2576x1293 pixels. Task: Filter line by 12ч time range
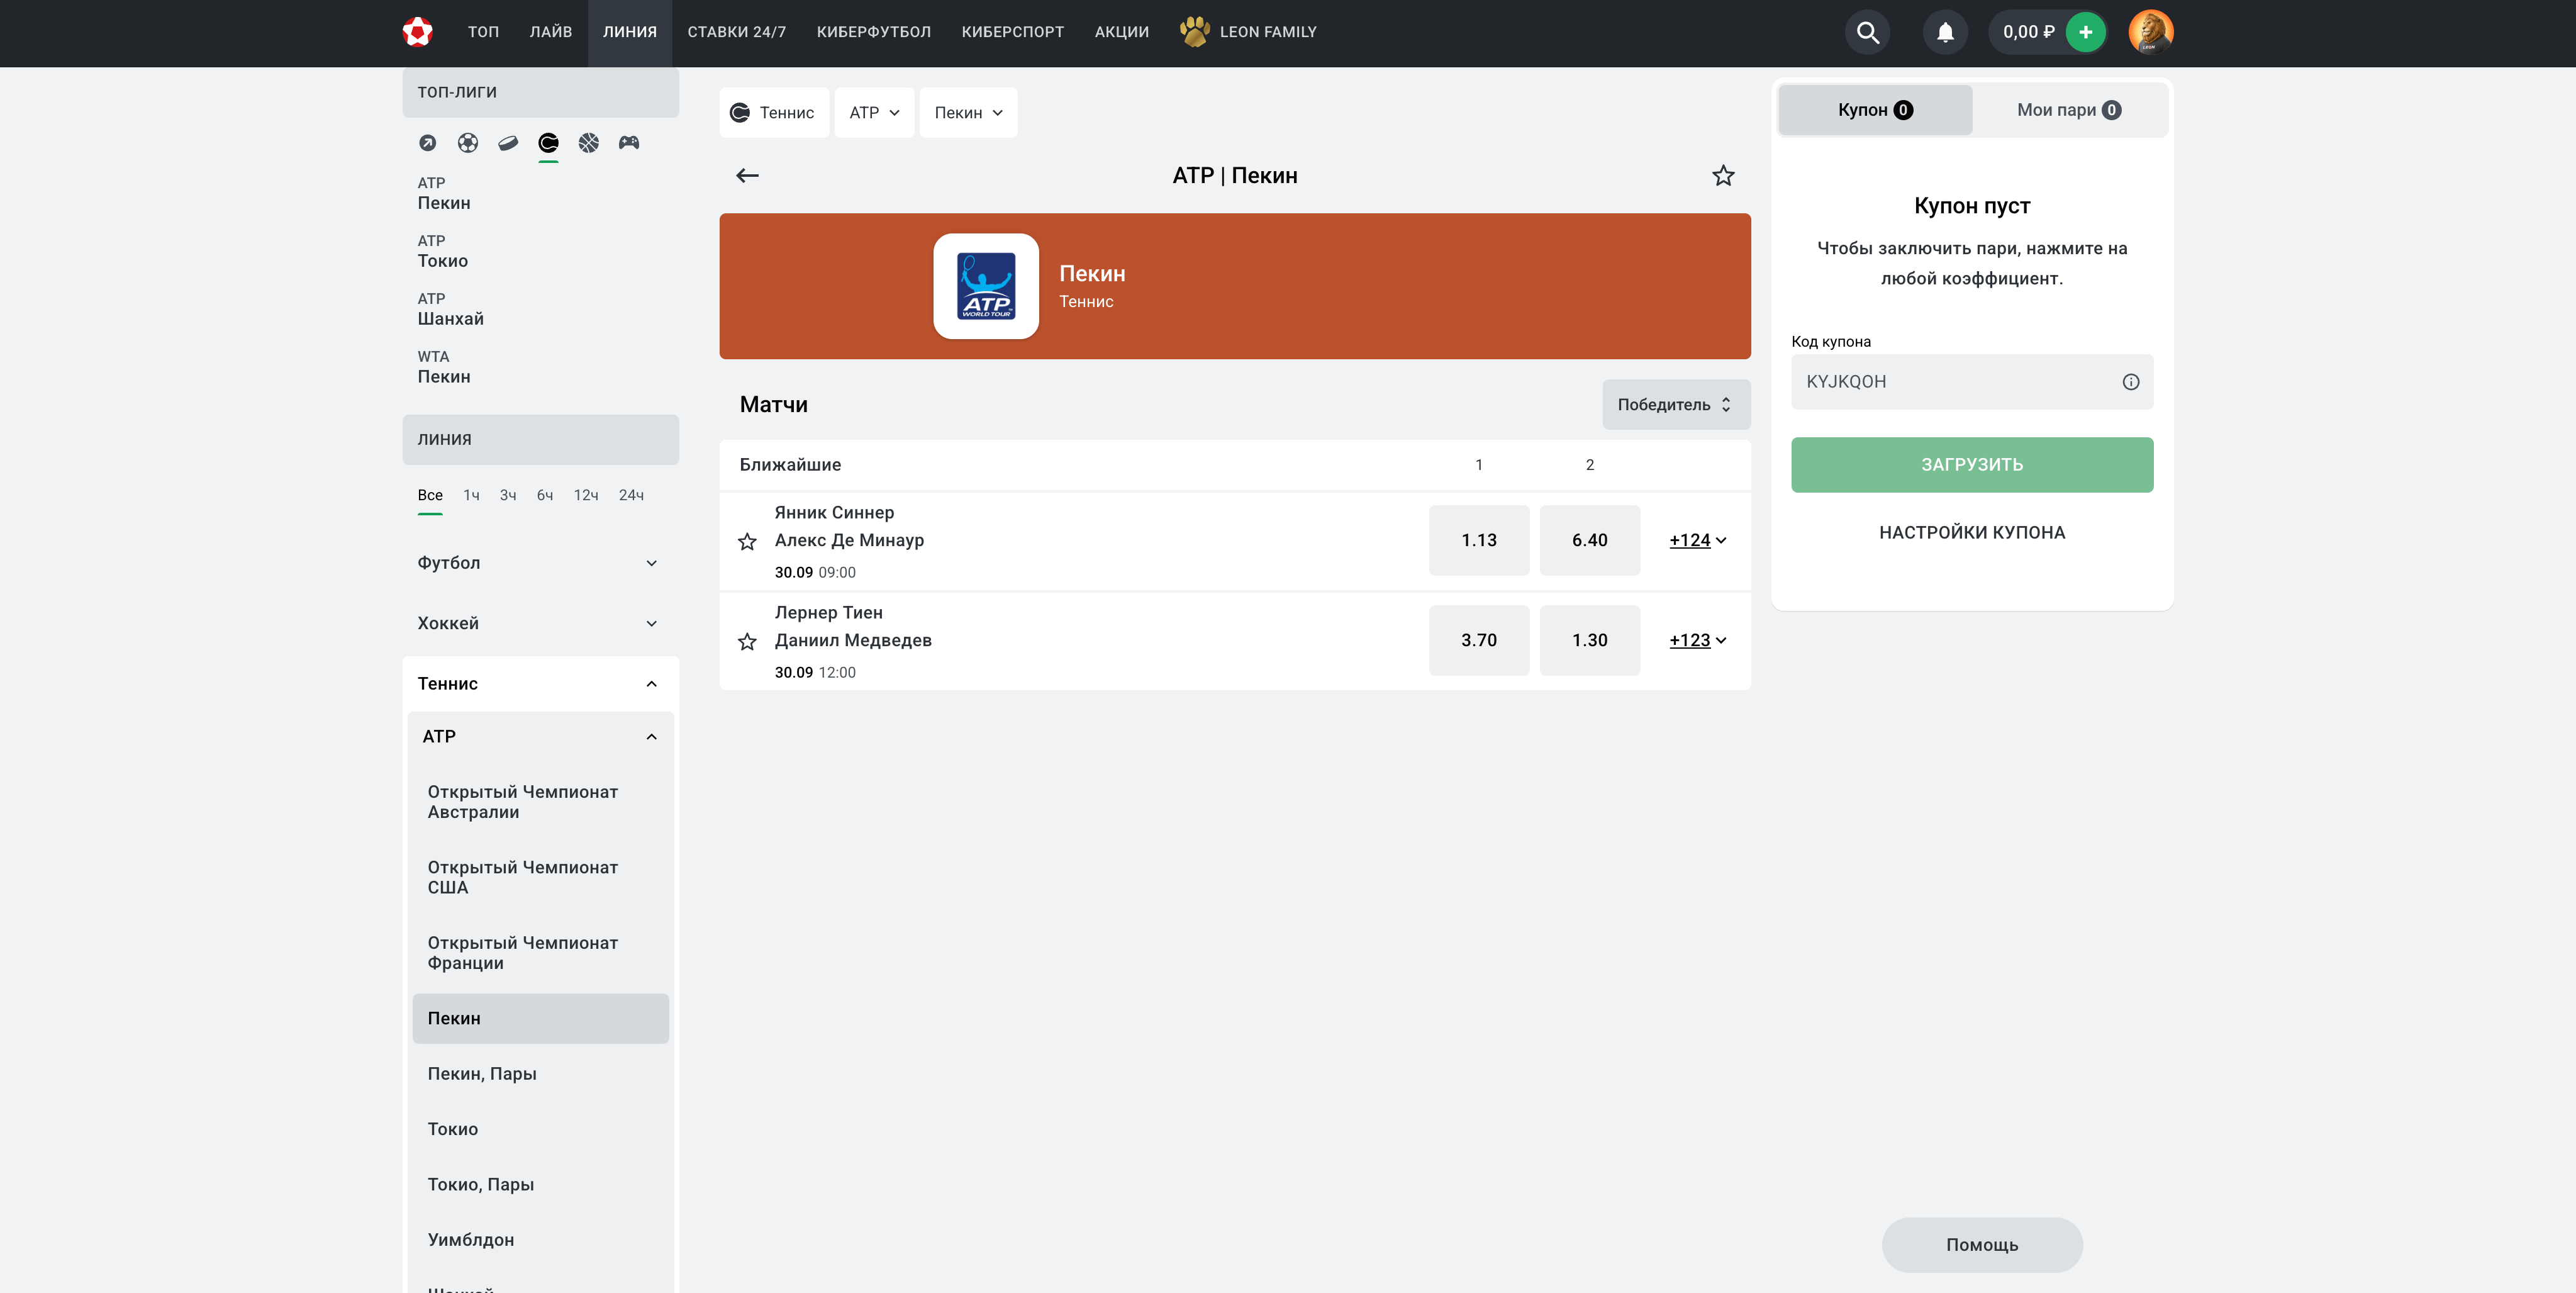(x=585, y=495)
